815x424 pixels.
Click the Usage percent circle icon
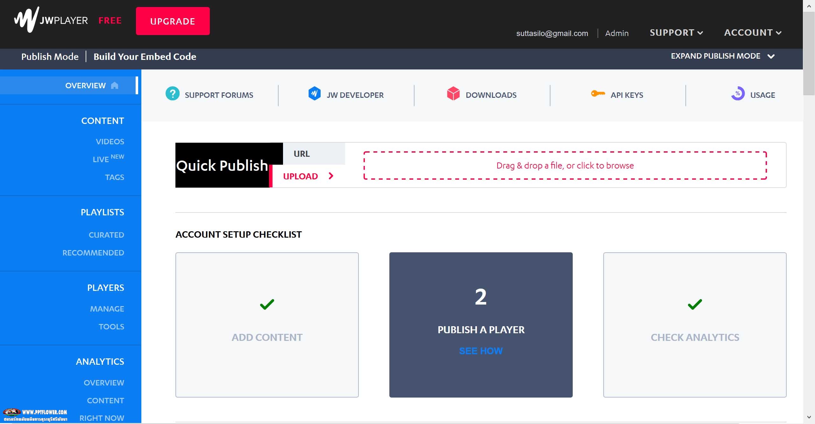coord(738,94)
